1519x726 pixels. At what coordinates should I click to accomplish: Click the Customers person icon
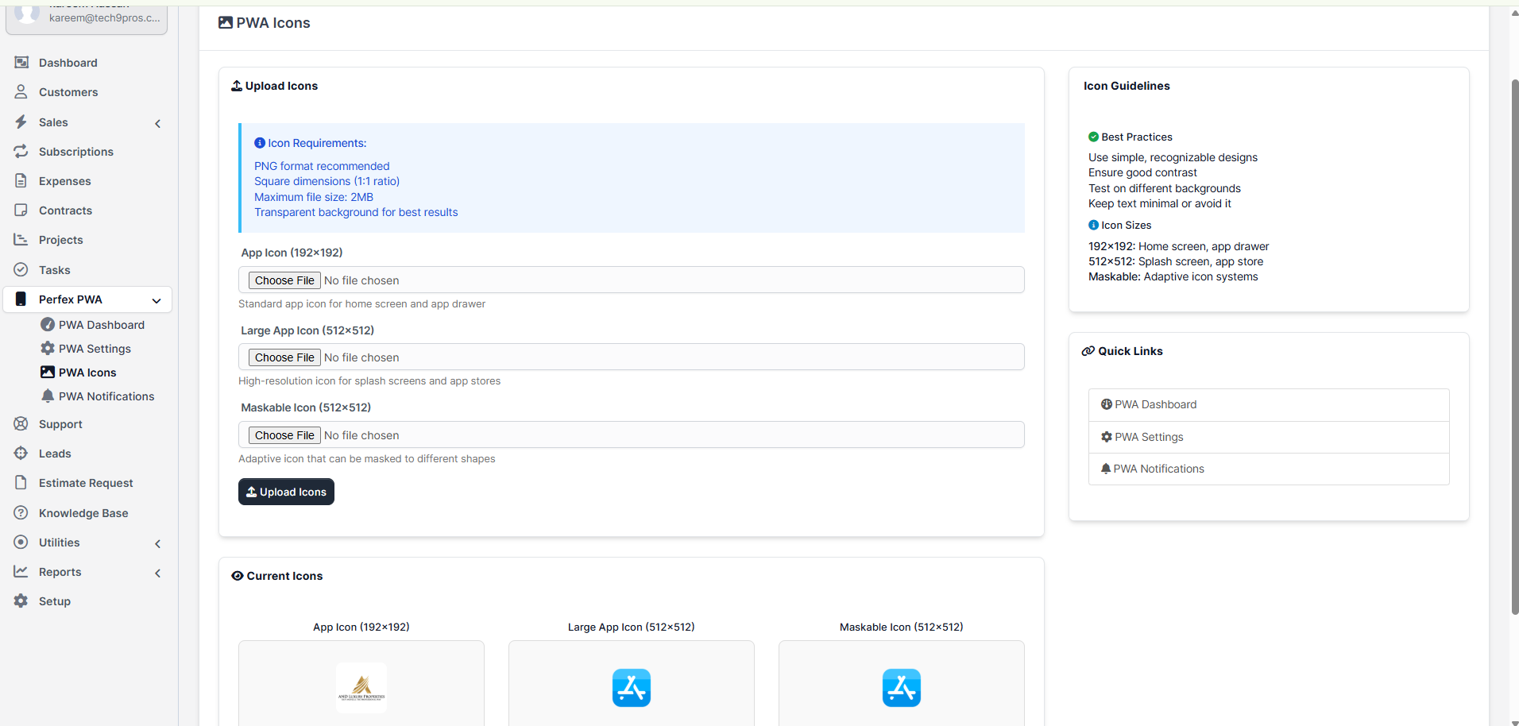21,91
